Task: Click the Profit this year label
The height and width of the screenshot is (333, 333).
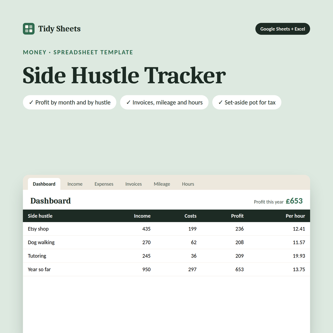Action: point(269,202)
